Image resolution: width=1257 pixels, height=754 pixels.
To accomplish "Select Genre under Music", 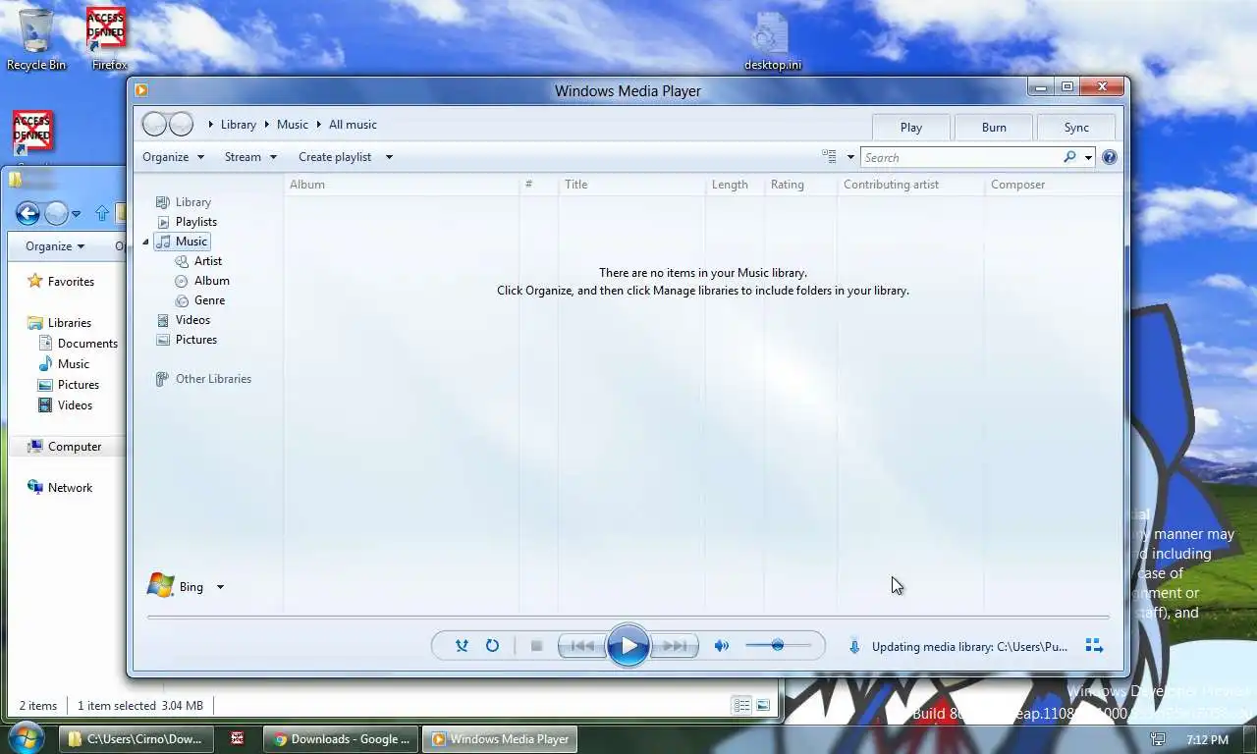I will pos(200,300).
